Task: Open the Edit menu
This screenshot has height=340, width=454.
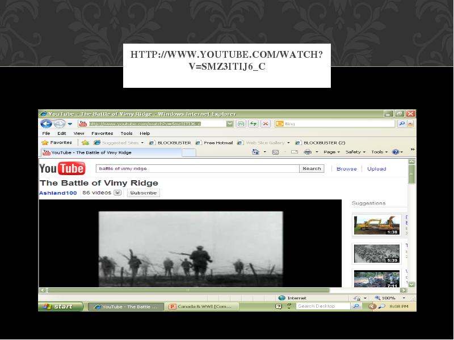Action: click(62, 133)
